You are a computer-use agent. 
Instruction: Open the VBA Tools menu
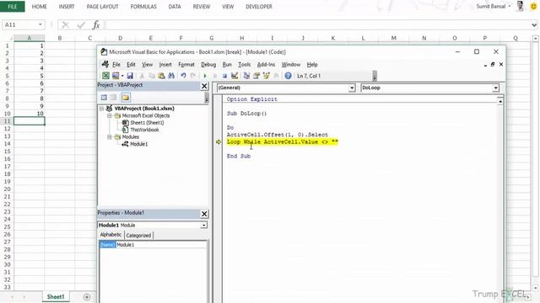(244, 65)
